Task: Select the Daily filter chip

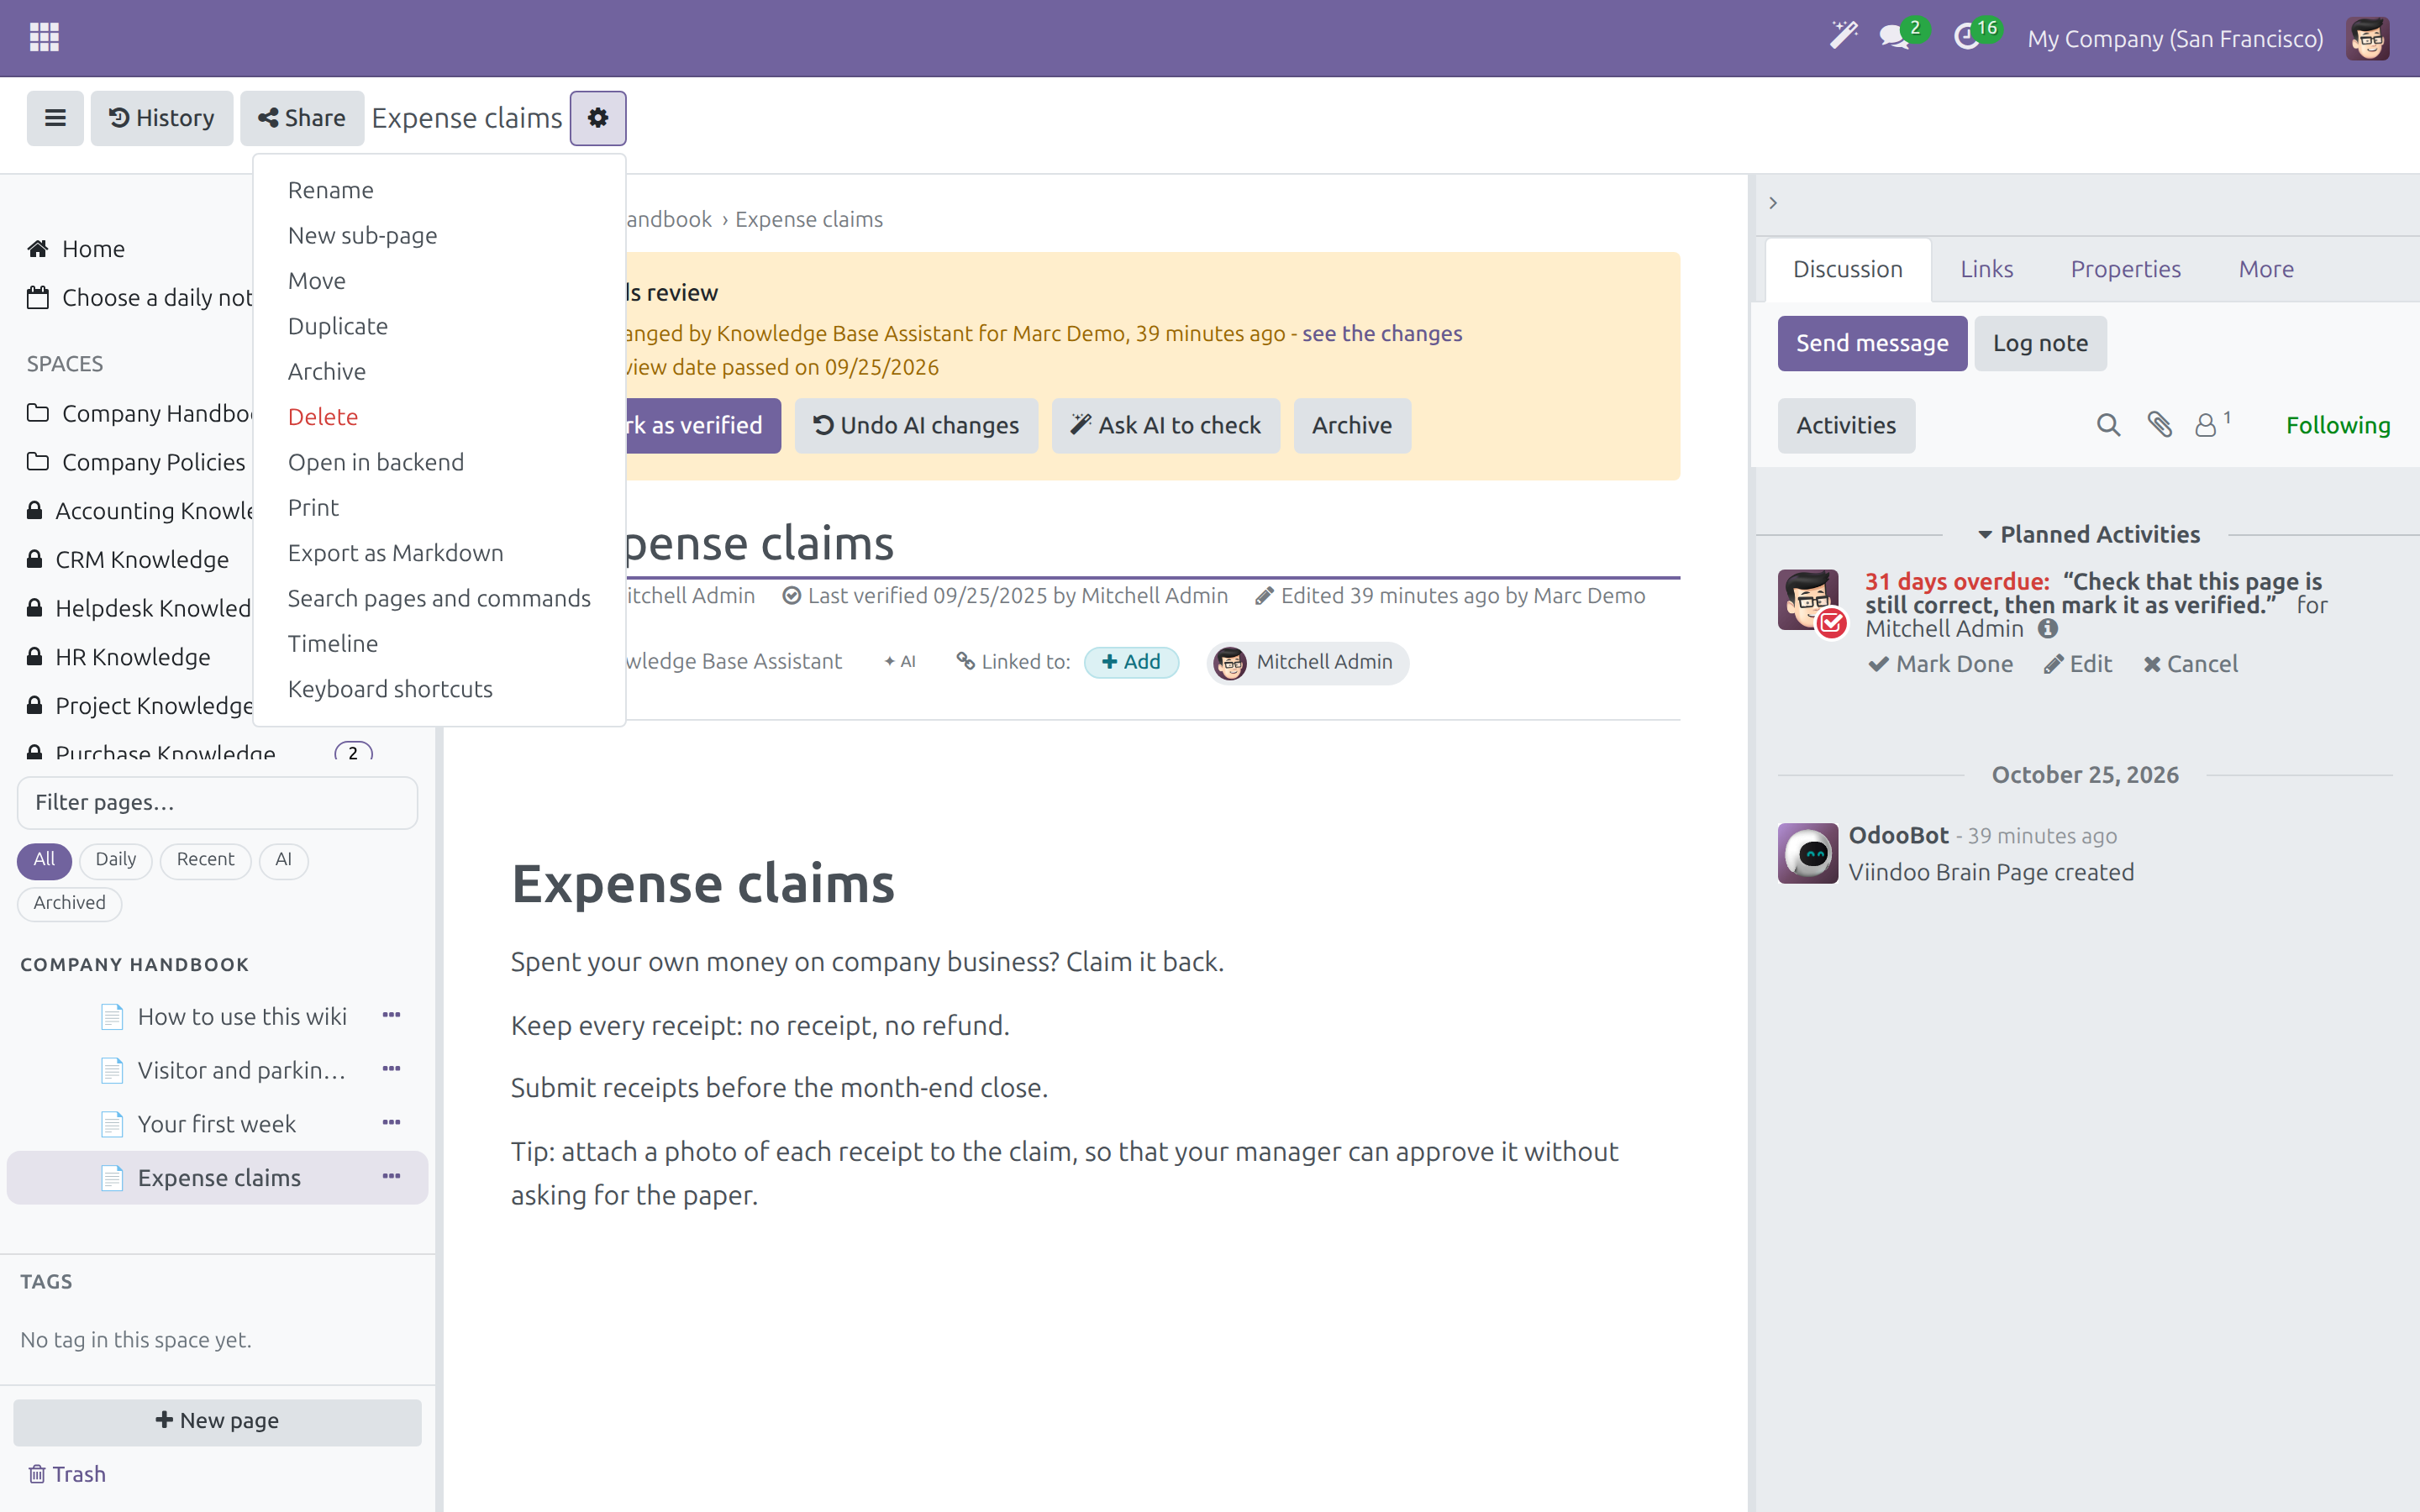Action: (115, 860)
